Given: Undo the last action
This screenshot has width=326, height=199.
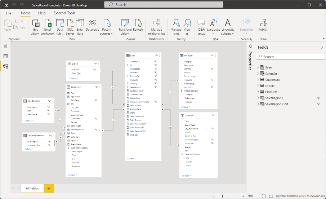Looking at the screenshot, I should click(x=14, y=5).
